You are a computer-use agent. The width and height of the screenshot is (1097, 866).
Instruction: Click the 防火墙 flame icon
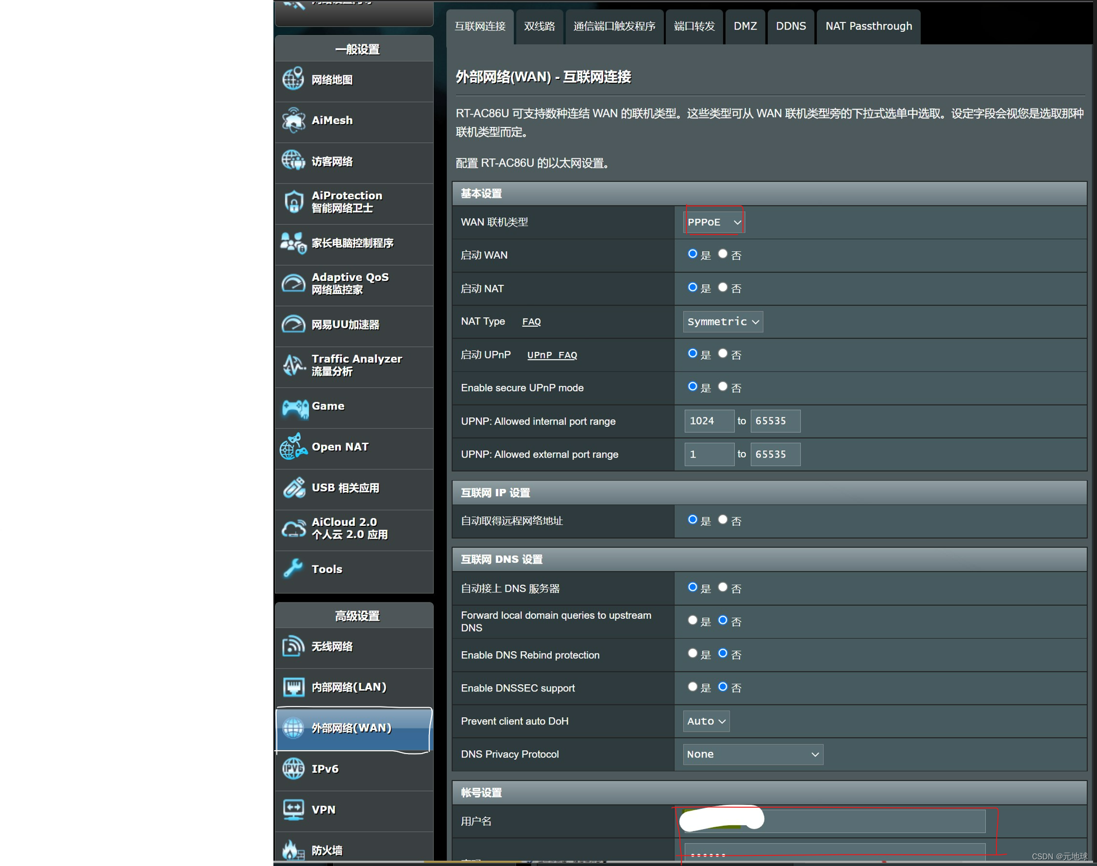point(291,850)
